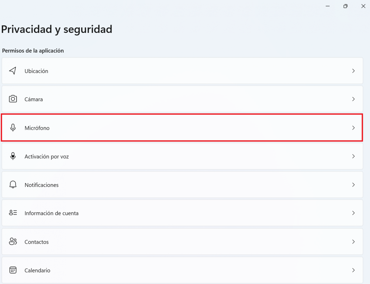The image size is (370, 284).
Task: Click the Información de cuenta icon
Action: (13, 213)
